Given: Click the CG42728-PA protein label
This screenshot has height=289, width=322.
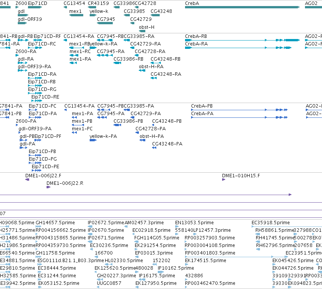Looking at the screenshot, I should pyautogui.click(x=151, y=129).
